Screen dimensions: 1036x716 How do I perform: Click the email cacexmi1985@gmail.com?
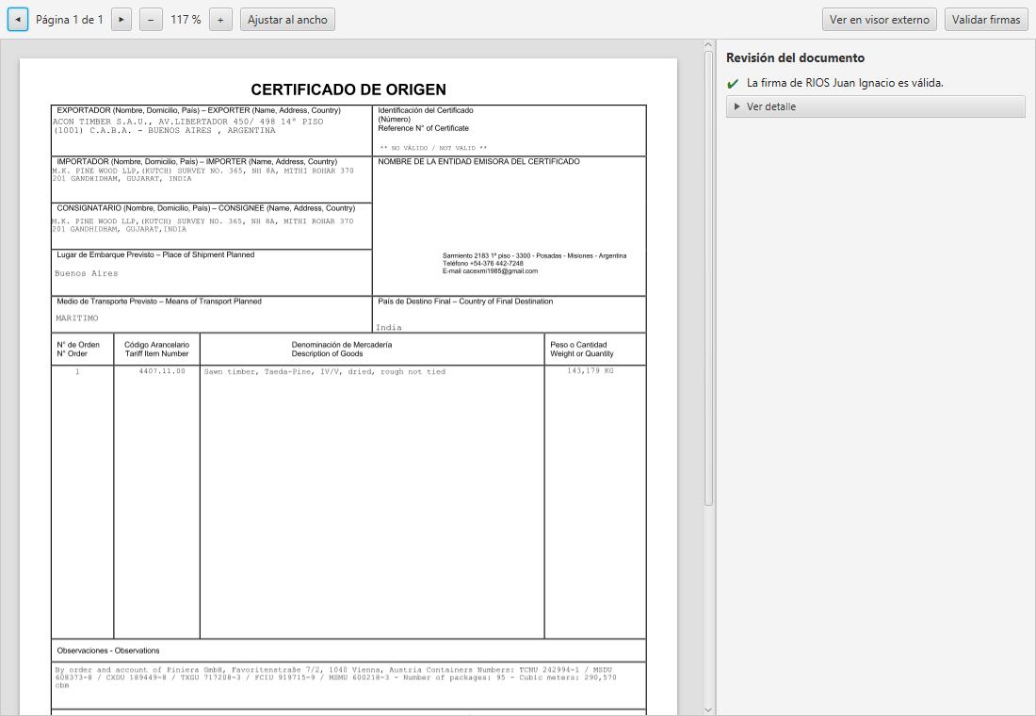pyautogui.click(x=500, y=271)
